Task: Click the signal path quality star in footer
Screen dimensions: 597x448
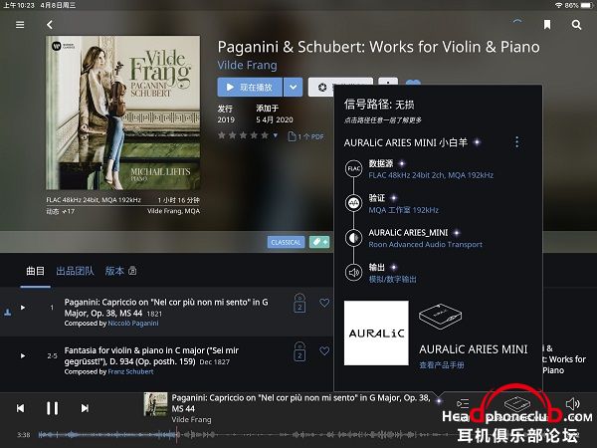Action: click(439, 401)
